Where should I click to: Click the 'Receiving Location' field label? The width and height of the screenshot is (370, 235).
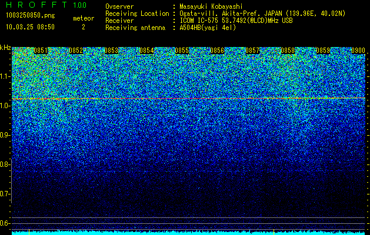point(137,14)
